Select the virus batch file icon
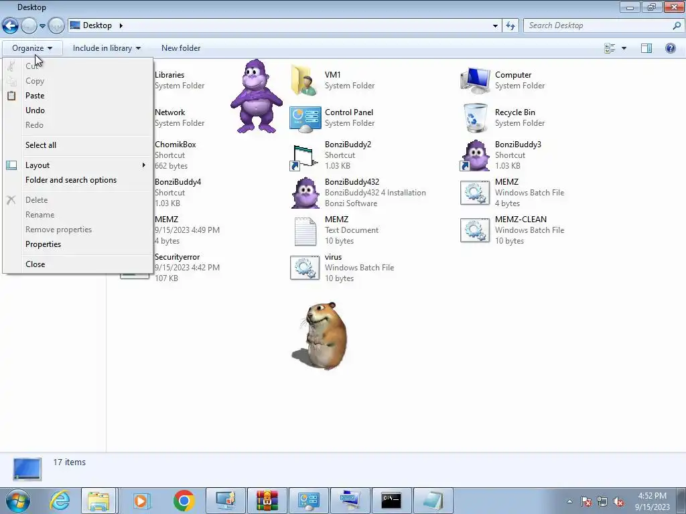 click(x=305, y=268)
